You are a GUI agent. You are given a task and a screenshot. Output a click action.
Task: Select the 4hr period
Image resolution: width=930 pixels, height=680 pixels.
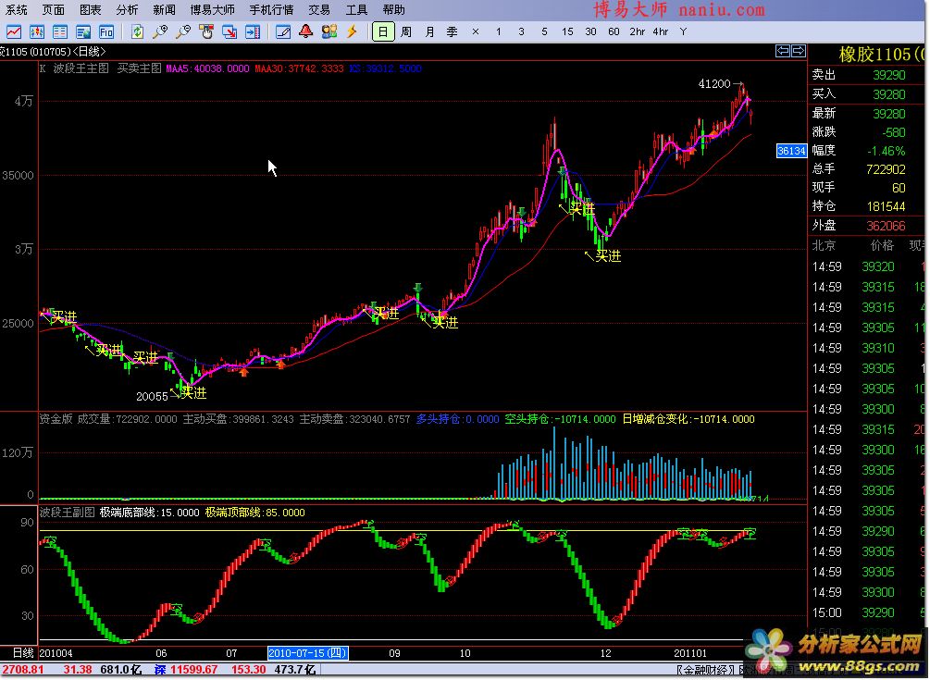(660, 32)
